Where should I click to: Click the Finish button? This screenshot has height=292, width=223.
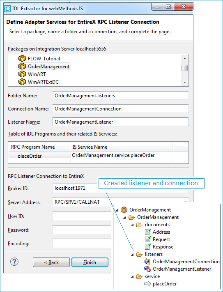tap(90, 262)
